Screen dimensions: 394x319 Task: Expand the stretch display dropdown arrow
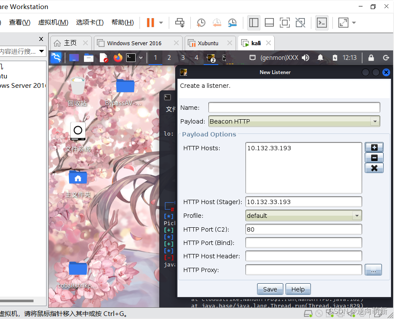(x=354, y=23)
